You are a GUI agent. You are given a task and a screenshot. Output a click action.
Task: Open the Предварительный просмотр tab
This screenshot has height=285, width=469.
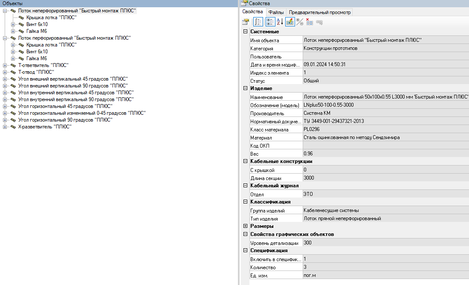(x=319, y=12)
